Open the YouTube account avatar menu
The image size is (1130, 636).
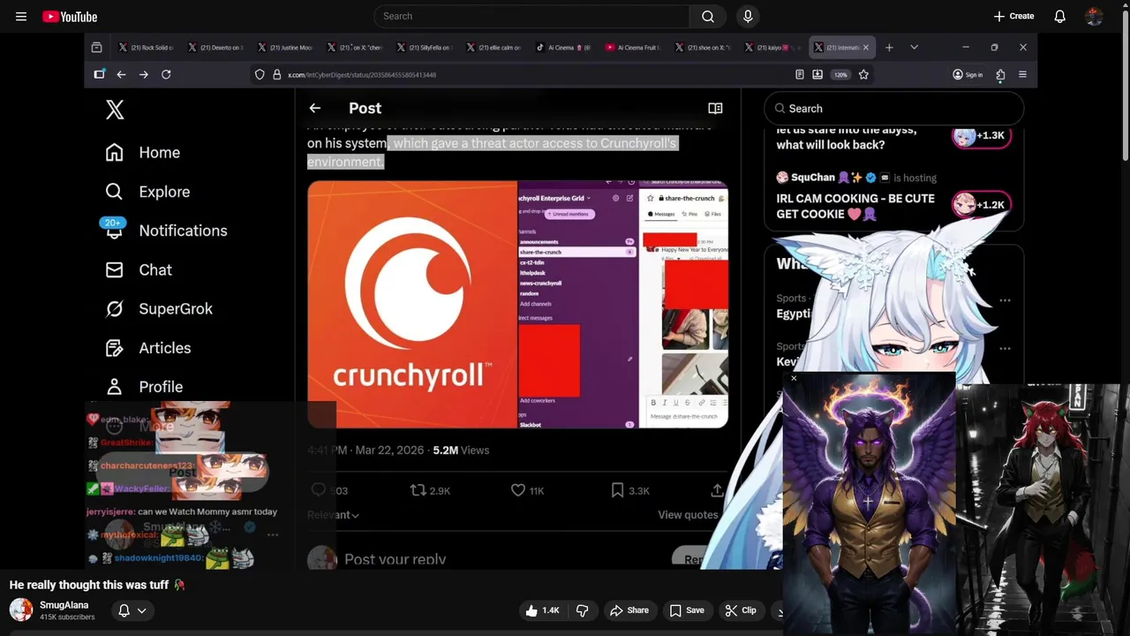1094,17
